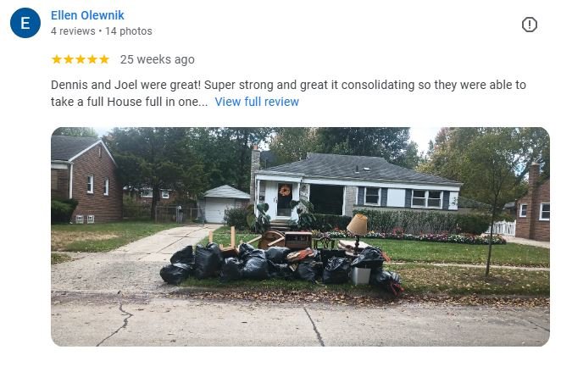Click the fifth gold rating star
The width and height of the screenshot is (561, 372).
pos(103,59)
